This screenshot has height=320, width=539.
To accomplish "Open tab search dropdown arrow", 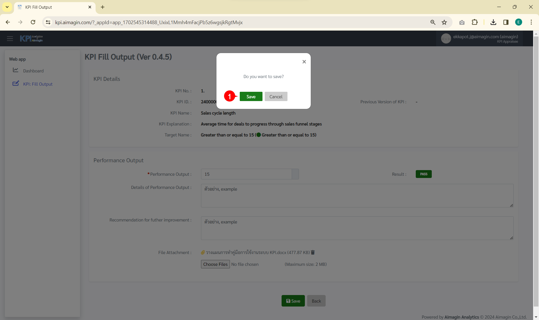I will pos(7,7).
